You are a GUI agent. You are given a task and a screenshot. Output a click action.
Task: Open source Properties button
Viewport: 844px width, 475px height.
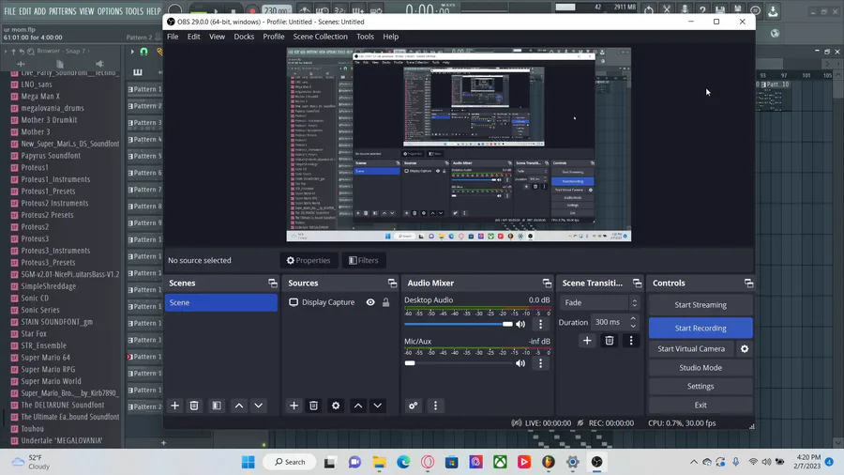[309, 261]
